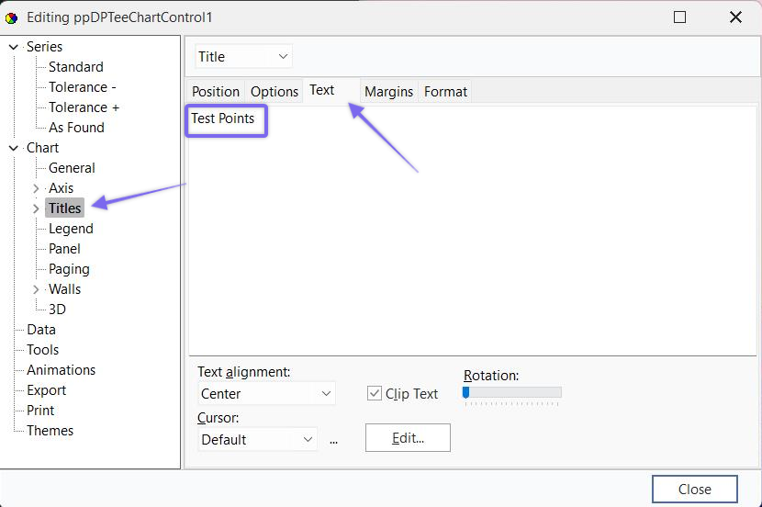Viewport: 762px width, 507px height.
Task: Collapse the Chart tree node
Action: pyautogui.click(x=14, y=148)
